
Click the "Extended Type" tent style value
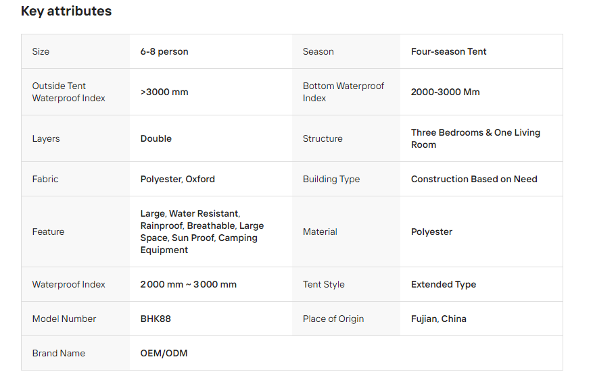pos(444,284)
